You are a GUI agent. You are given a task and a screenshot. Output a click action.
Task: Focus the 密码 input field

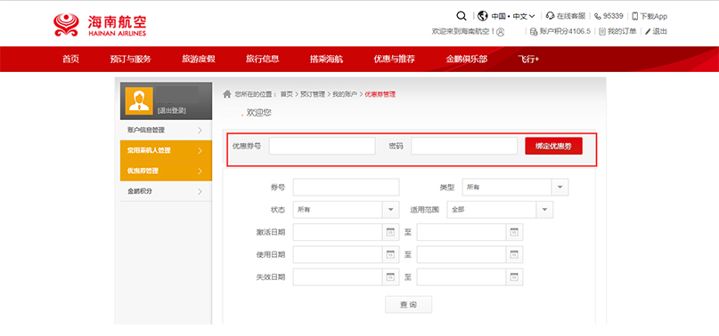click(x=464, y=146)
